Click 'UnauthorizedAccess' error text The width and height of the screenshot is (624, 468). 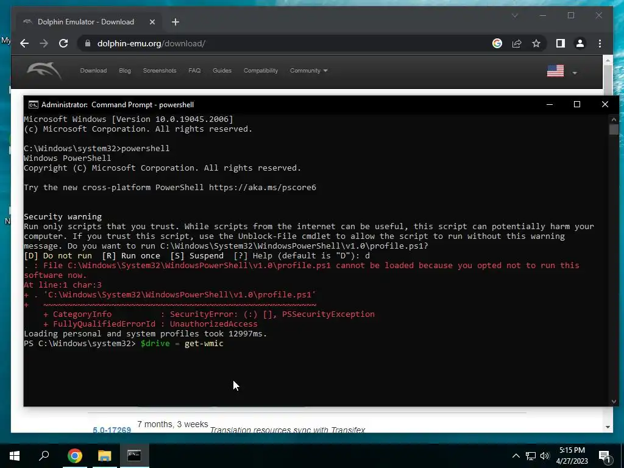tap(214, 324)
